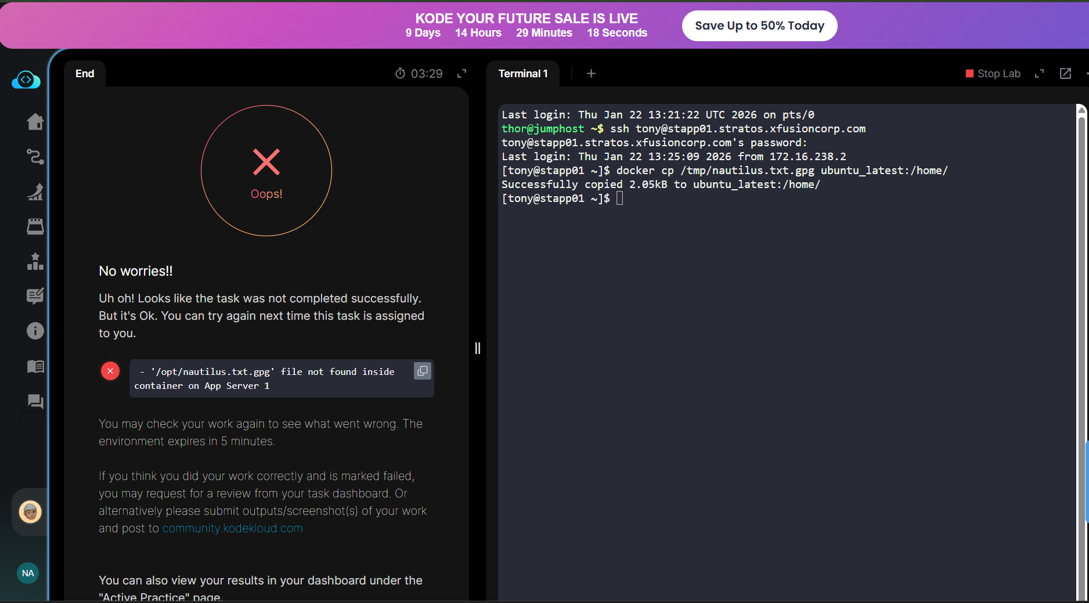Add a new terminal tab

(591, 74)
